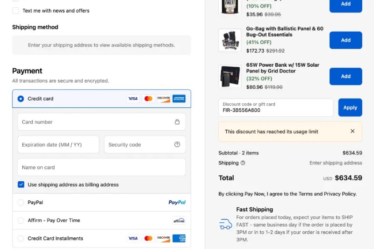Add the Go-Bag with Ballistic Panel
Image resolution: width=374 pixels, height=249 pixels.
[345, 40]
